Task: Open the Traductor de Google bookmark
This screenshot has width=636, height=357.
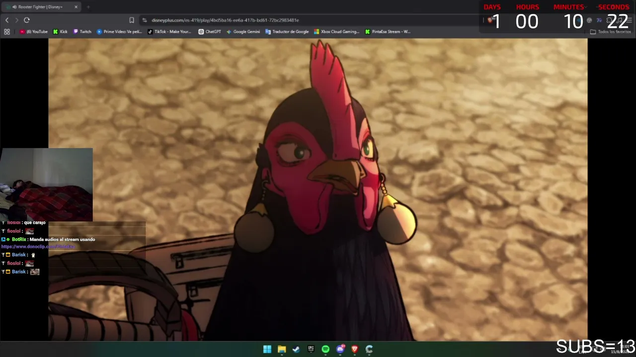Action: (x=287, y=32)
